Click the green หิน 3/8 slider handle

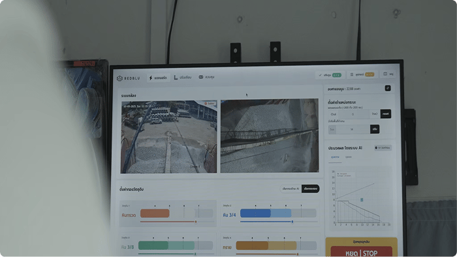(x=195, y=254)
